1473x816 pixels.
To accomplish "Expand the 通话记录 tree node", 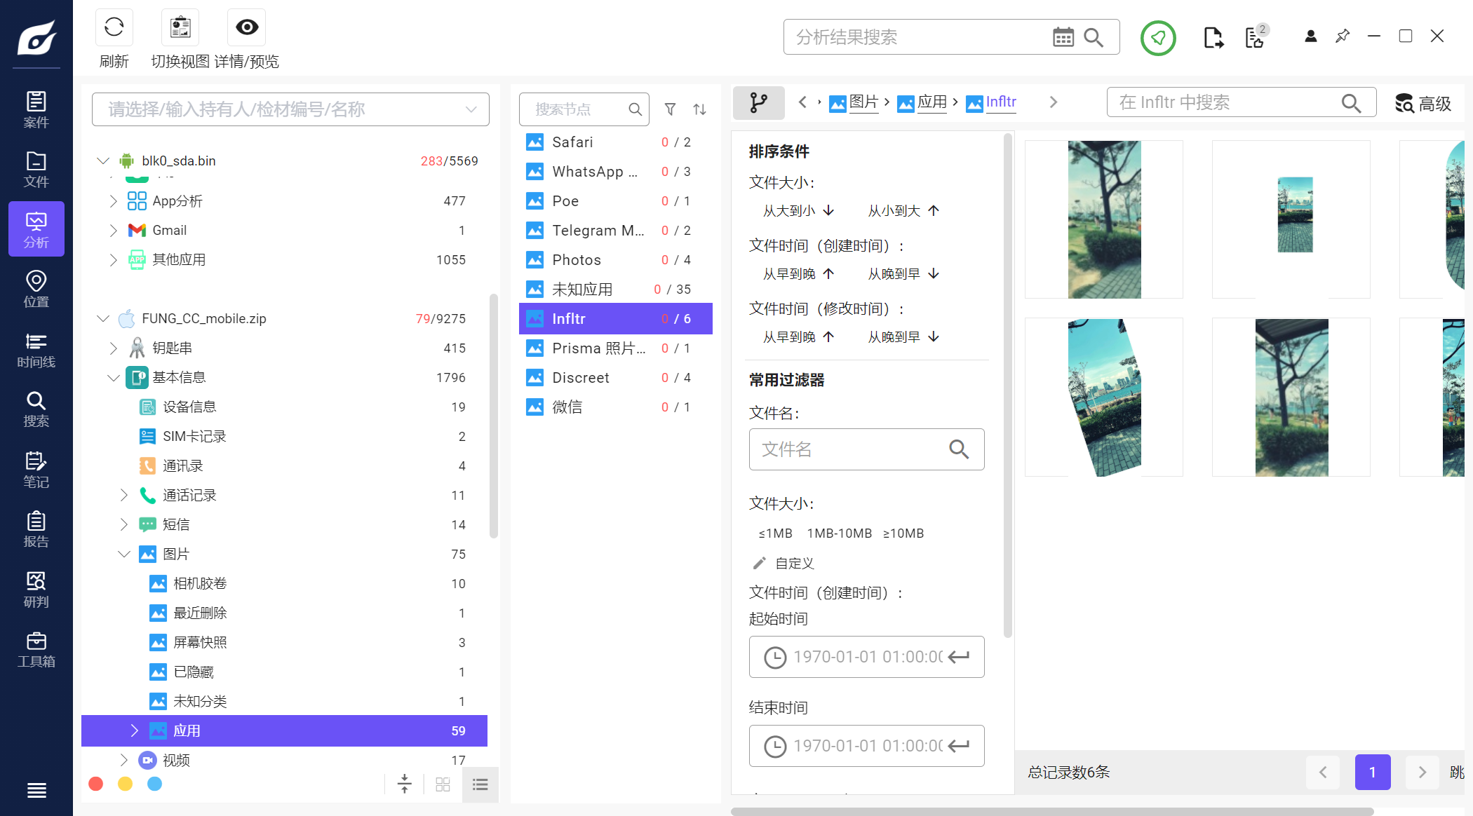I will (x=124, y=495).
